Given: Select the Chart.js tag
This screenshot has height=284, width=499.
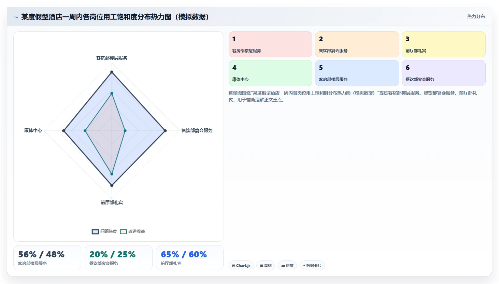Looking at the screenshot, I should pyautogui.click(x=241, y=266).
